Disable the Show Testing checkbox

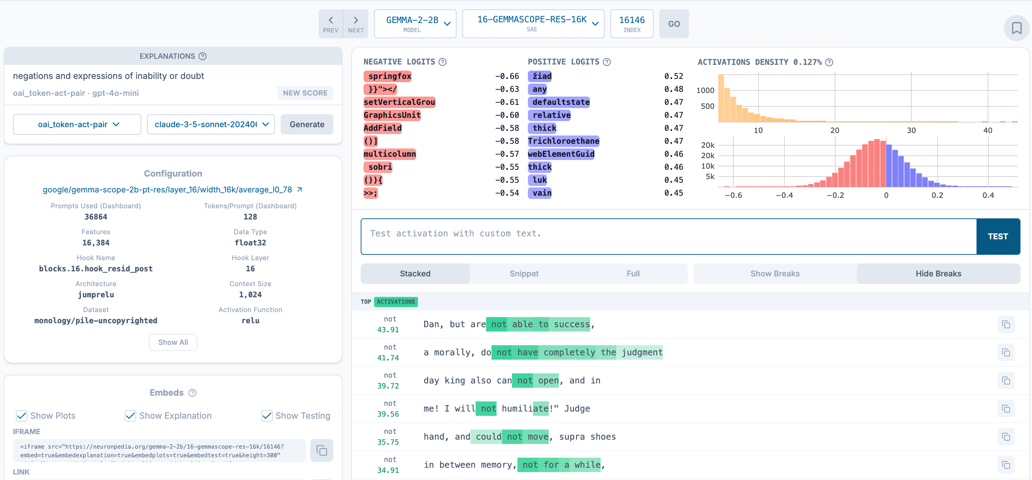(x=267, y=415)
